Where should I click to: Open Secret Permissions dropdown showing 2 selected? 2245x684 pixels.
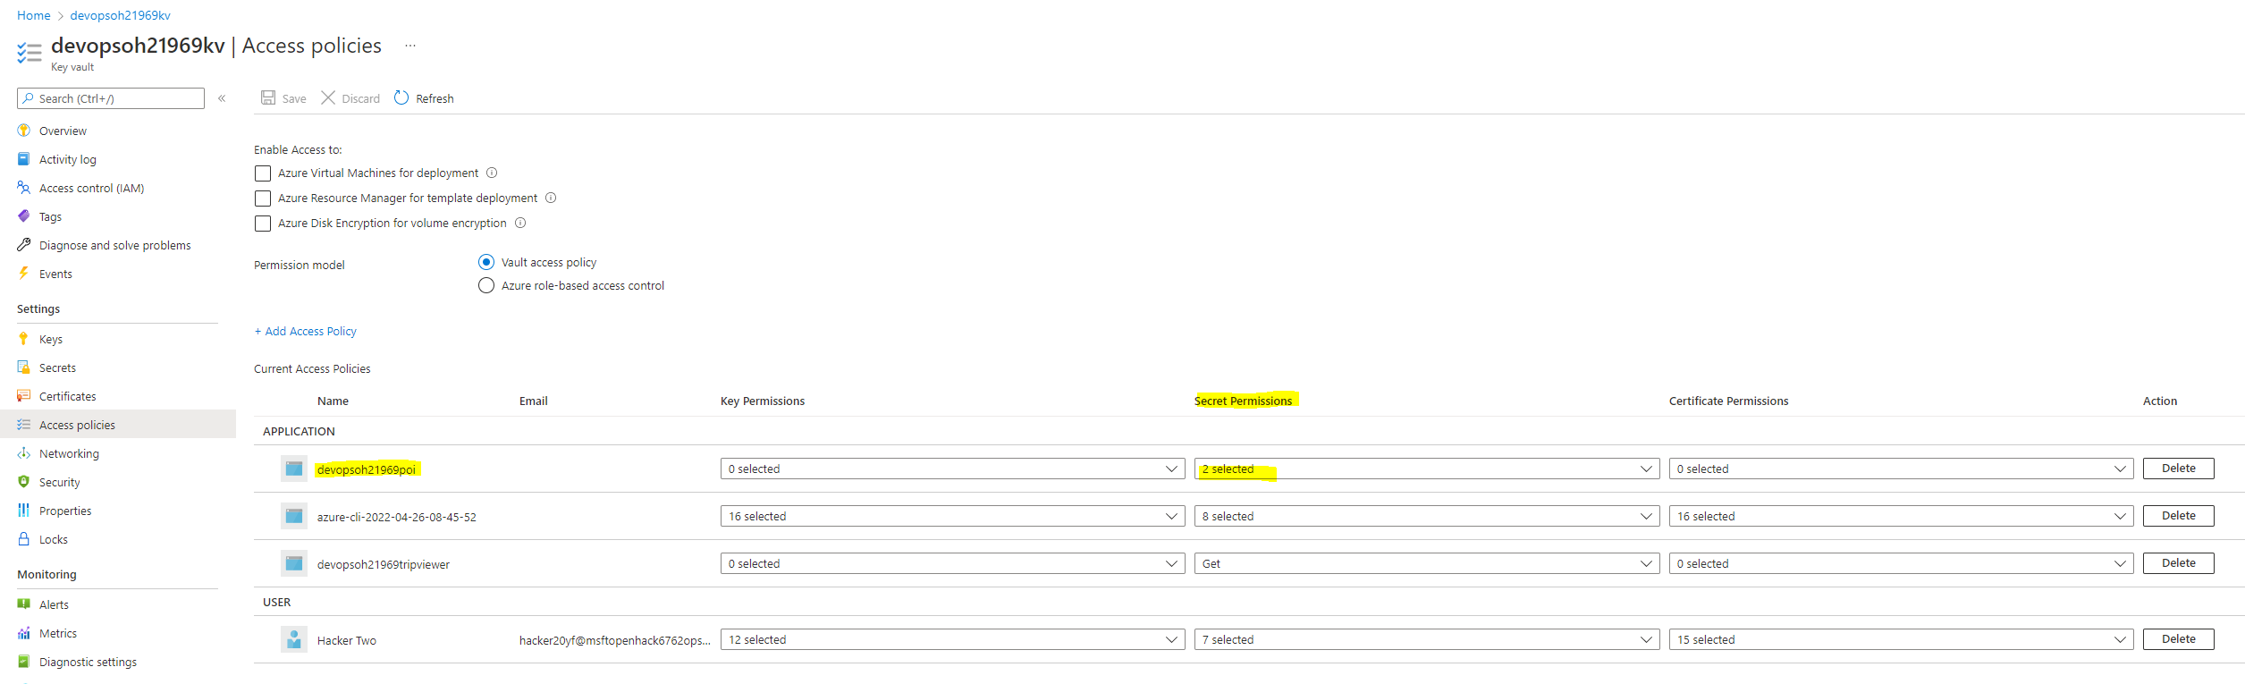point(1427,469)
